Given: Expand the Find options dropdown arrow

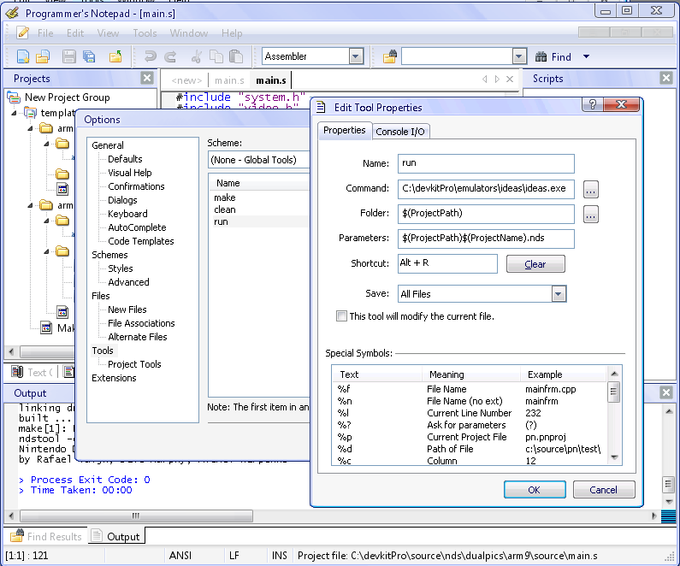Looking at the screenshot, I should 586,57.
